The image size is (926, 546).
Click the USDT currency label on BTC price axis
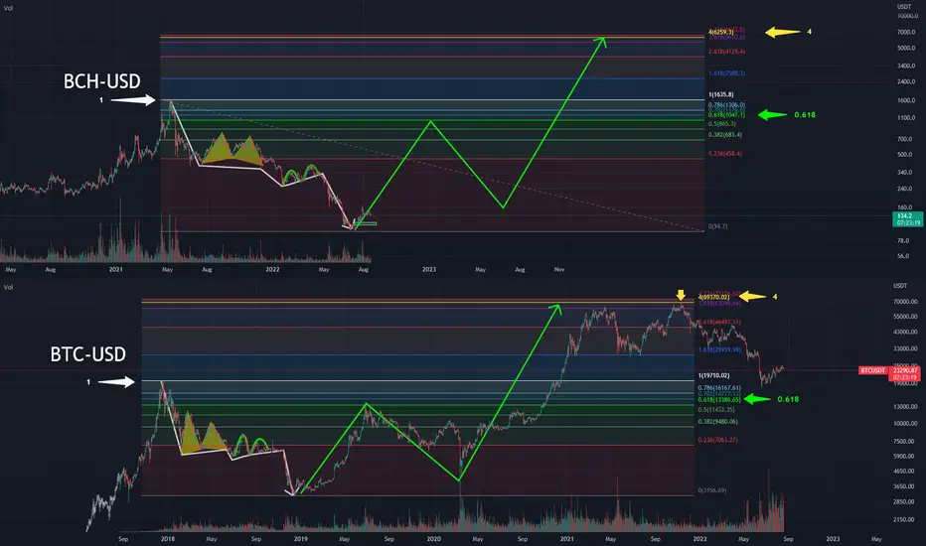900,286
